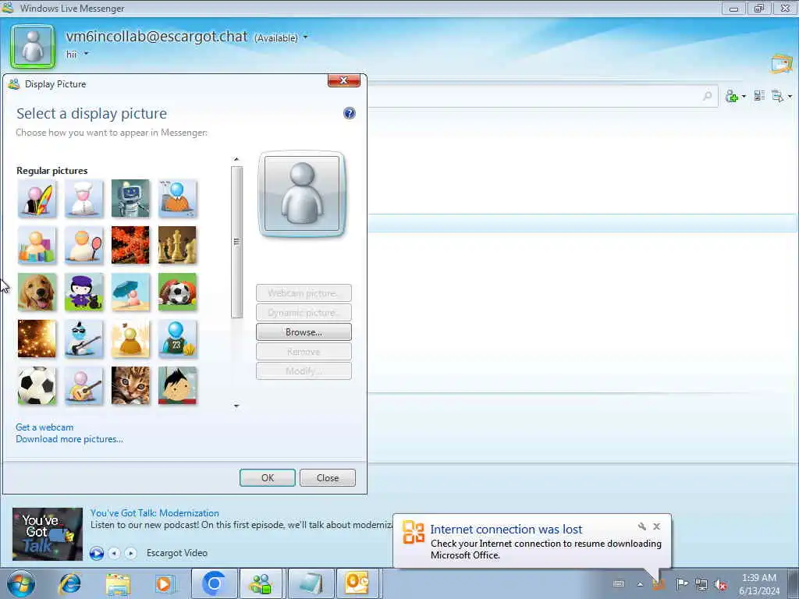Pick the golden sparkles display picture

pyautogui.click(x=37, y=339)
